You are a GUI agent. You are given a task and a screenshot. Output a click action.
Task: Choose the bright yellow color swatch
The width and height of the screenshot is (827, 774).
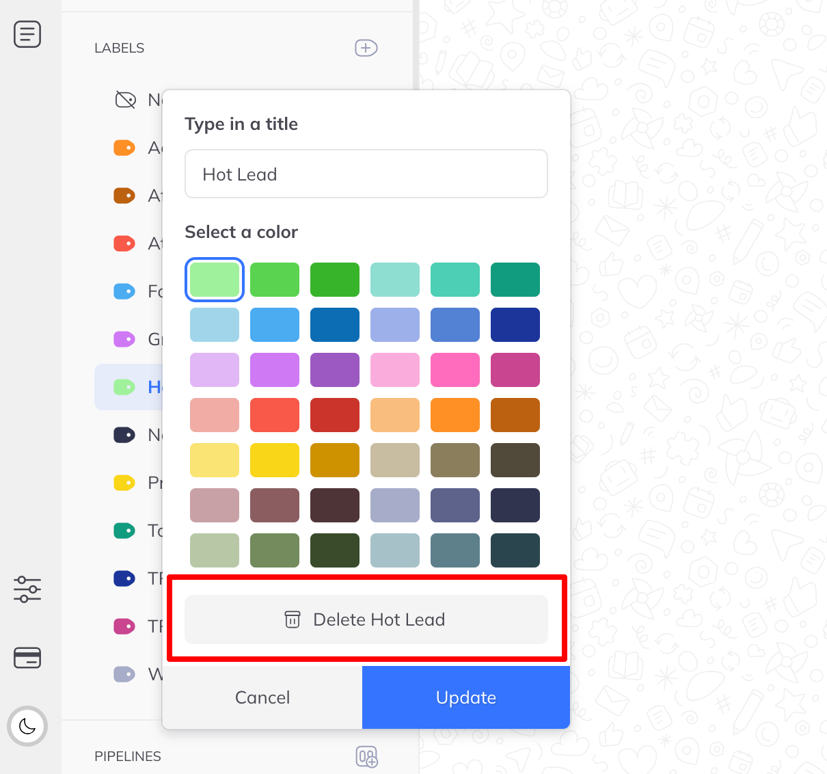click(x=275, y=460)
